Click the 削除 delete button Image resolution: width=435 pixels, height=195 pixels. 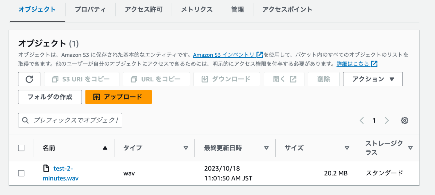click(x=323, y=79)
